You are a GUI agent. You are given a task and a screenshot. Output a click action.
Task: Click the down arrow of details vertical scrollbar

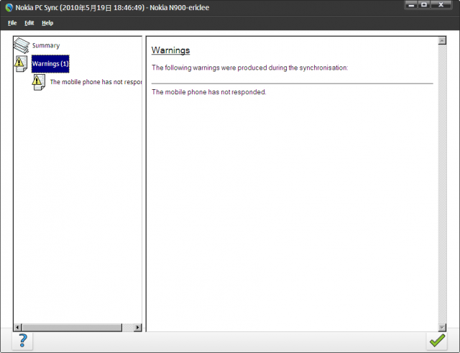click(x=442, y=327)
